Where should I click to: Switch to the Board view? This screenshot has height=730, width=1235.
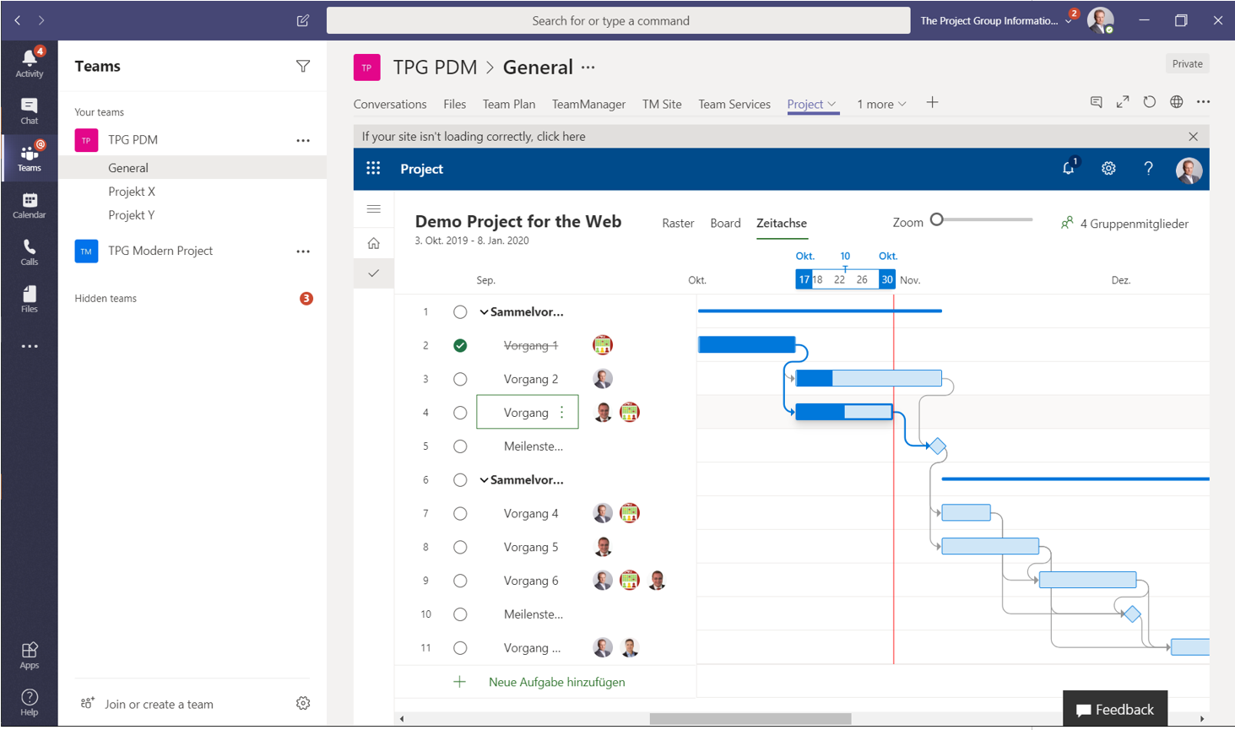[725, 223]
